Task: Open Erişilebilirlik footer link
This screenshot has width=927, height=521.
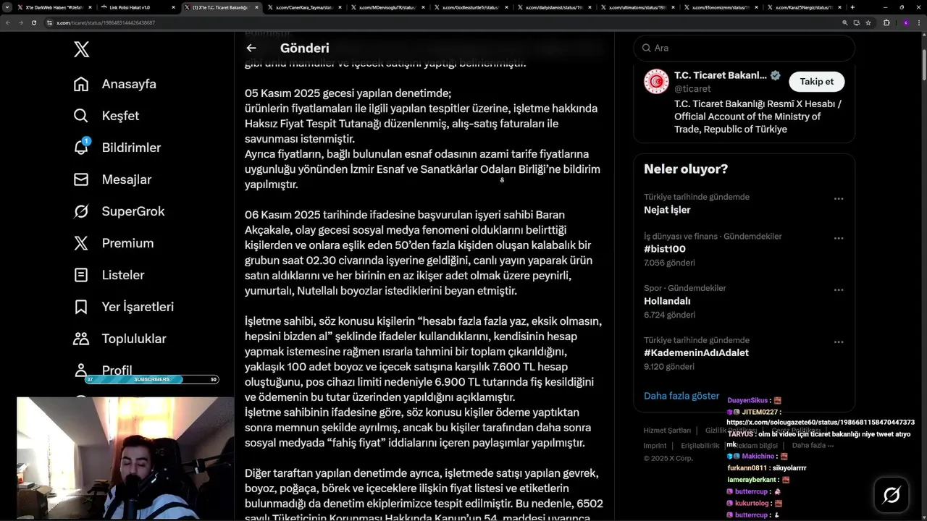Action: click(x=700, y=446)
